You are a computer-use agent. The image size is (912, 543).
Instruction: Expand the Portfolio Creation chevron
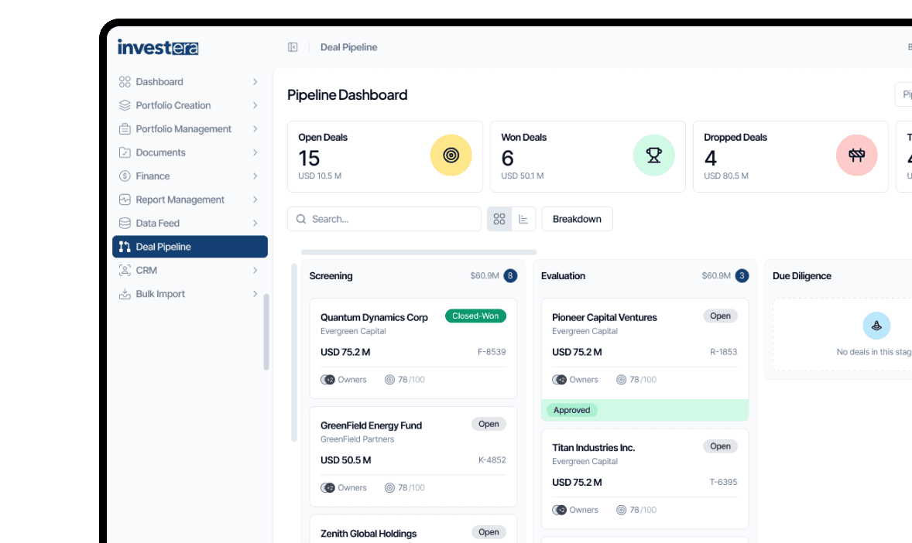(255, 105)
